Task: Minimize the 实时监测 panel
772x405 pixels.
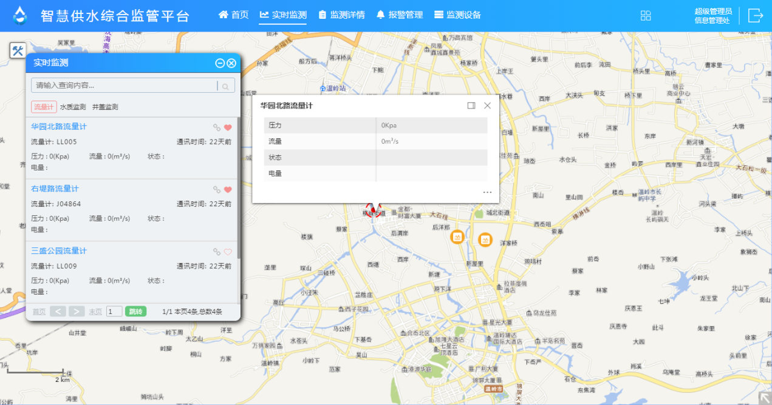Action: [x=220, y=63]
